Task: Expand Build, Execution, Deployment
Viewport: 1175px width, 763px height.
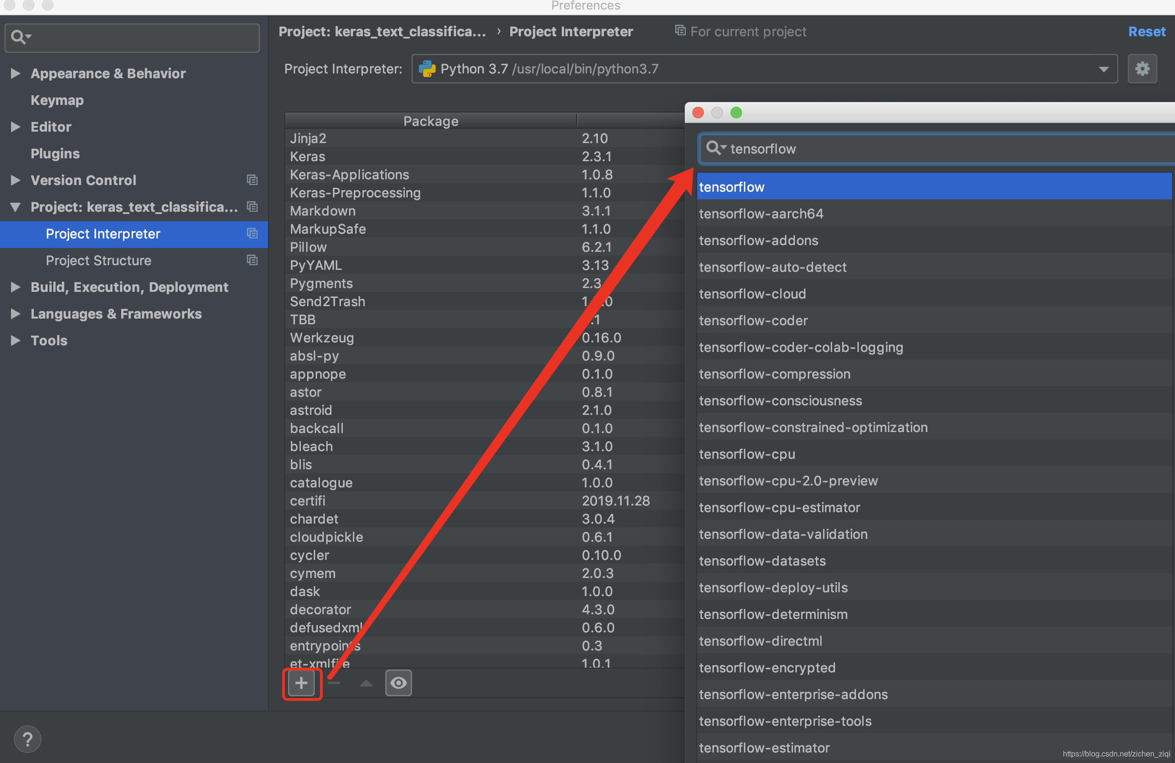Action: pos(15,287)
